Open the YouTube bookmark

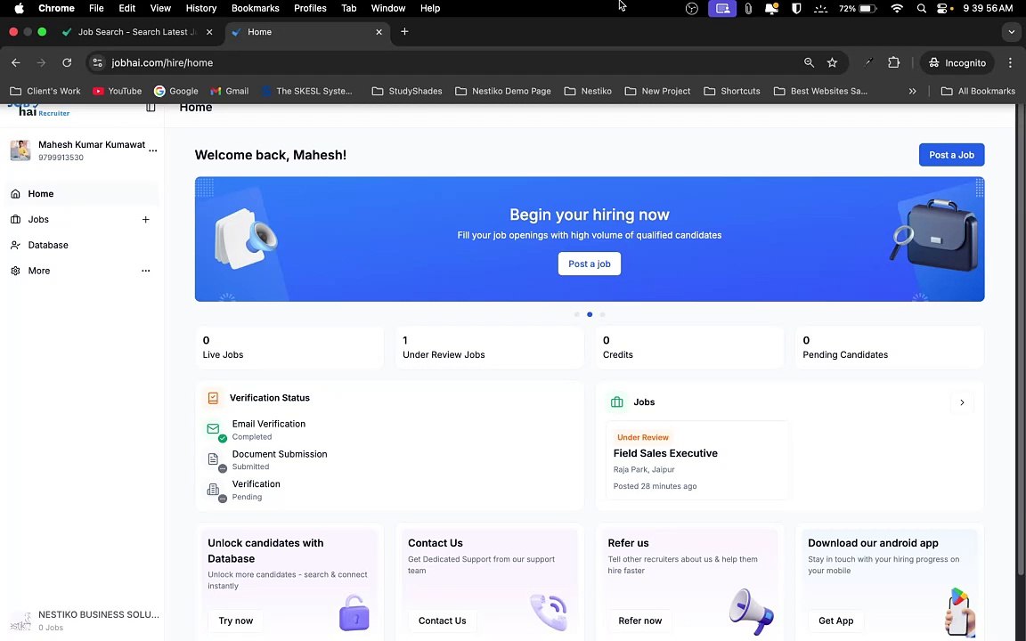click(x=118, y=91)
